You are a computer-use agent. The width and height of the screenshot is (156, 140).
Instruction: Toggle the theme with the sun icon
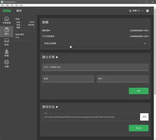[x=147, y=11]
